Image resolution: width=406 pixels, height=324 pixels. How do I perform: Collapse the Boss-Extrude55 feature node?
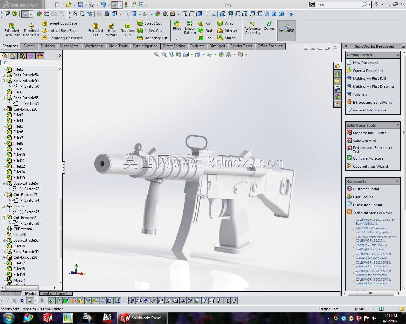(x=3, y=81)
